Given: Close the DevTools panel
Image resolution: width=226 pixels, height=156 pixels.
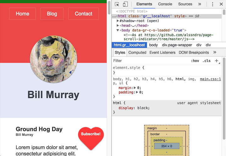Looking at the screenshot, I should coord(221,4).
